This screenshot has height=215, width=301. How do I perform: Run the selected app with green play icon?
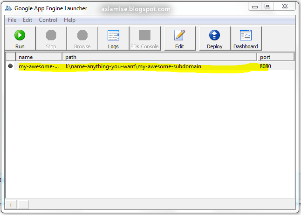[x=20, y=39]
